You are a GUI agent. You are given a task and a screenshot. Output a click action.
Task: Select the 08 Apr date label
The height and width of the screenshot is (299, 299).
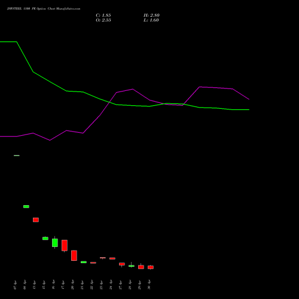25,285
